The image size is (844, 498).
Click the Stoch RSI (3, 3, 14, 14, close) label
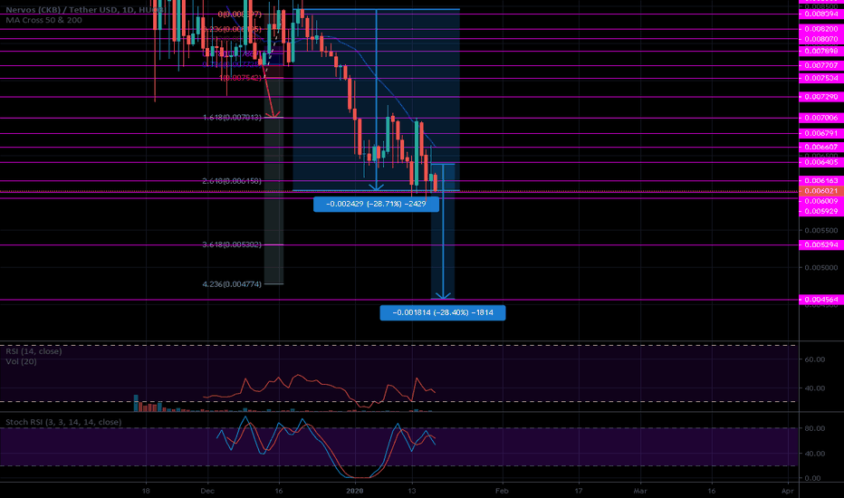(x=63, y=422)
